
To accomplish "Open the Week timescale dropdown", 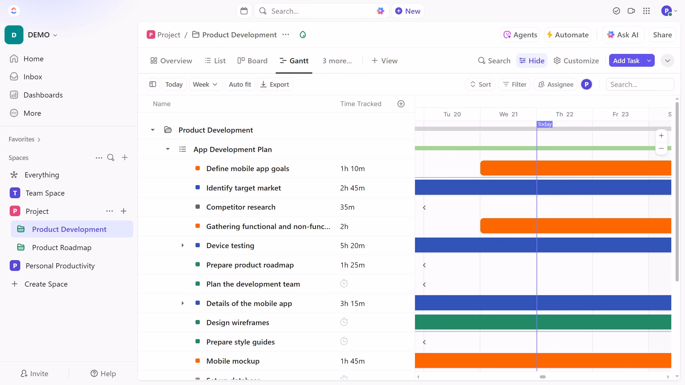I will (x=205, y=84).
